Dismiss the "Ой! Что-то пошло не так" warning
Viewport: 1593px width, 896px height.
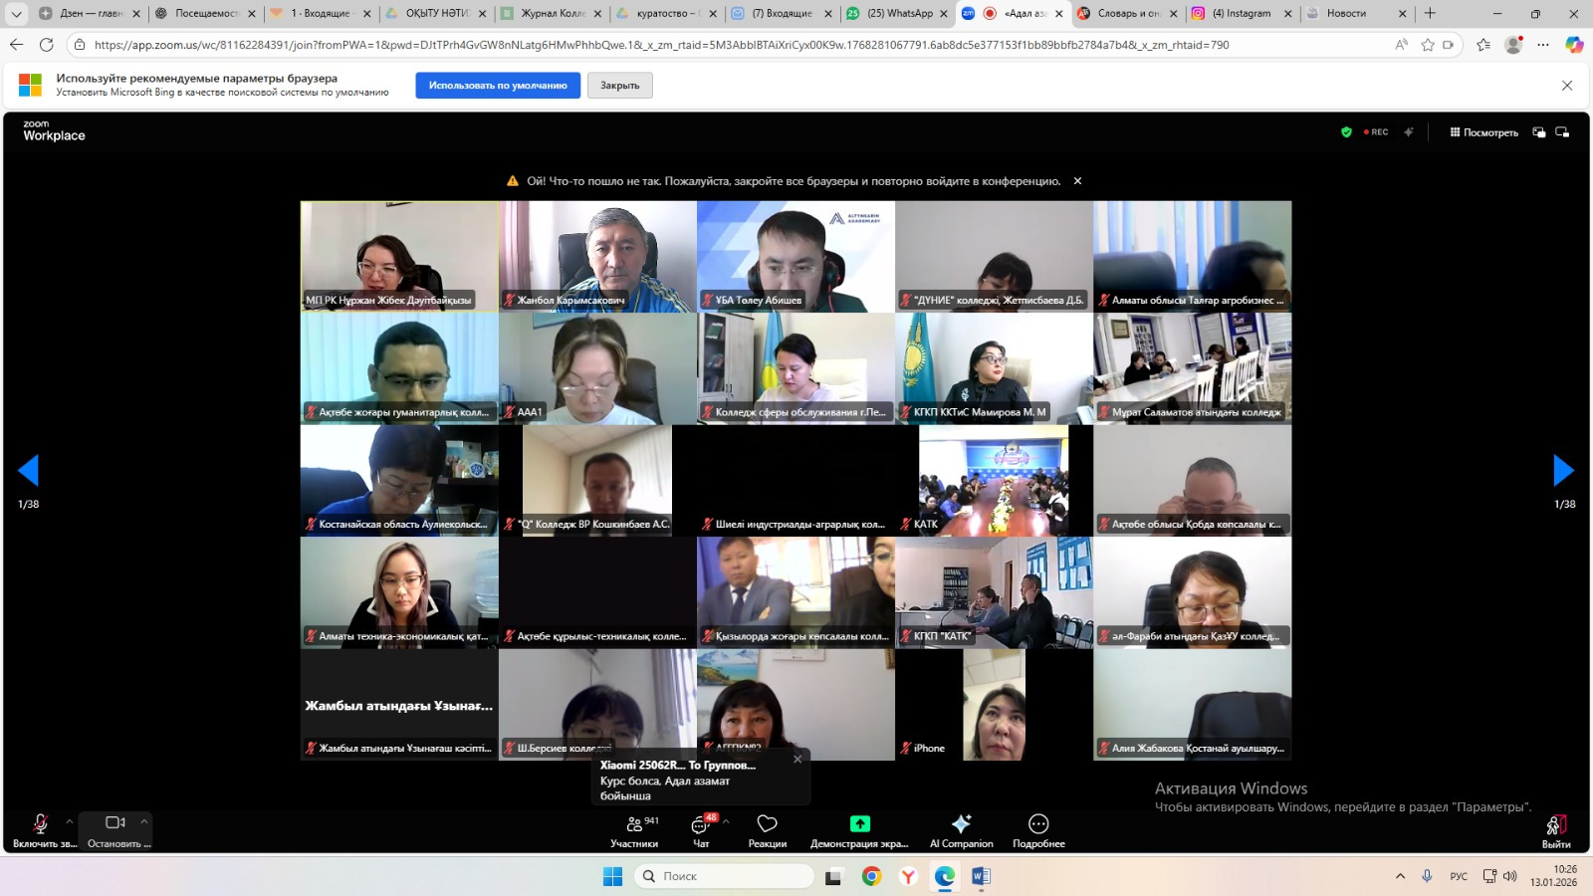(x=1077, y=181)
